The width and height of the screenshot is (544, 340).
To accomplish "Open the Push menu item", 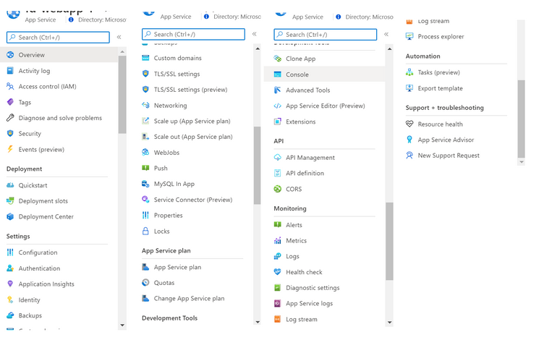I will tap(161, 169).
